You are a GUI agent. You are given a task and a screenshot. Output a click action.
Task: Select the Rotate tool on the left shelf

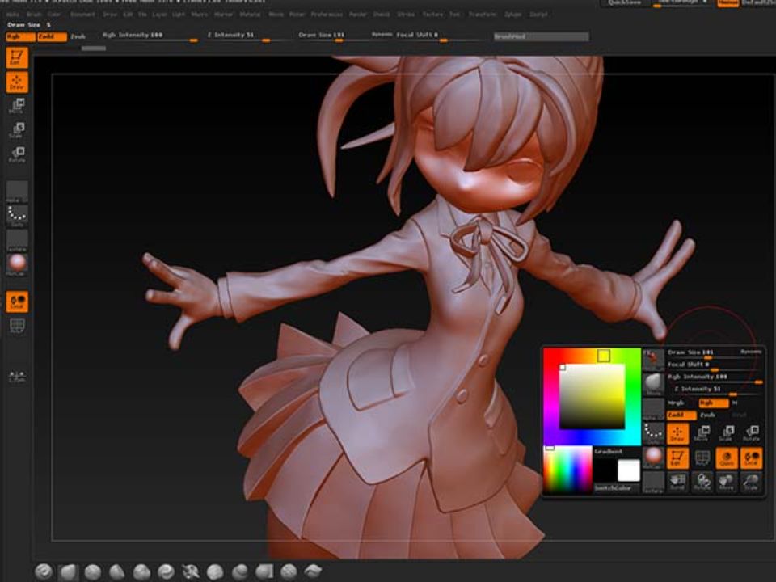(x=17, y=154)
